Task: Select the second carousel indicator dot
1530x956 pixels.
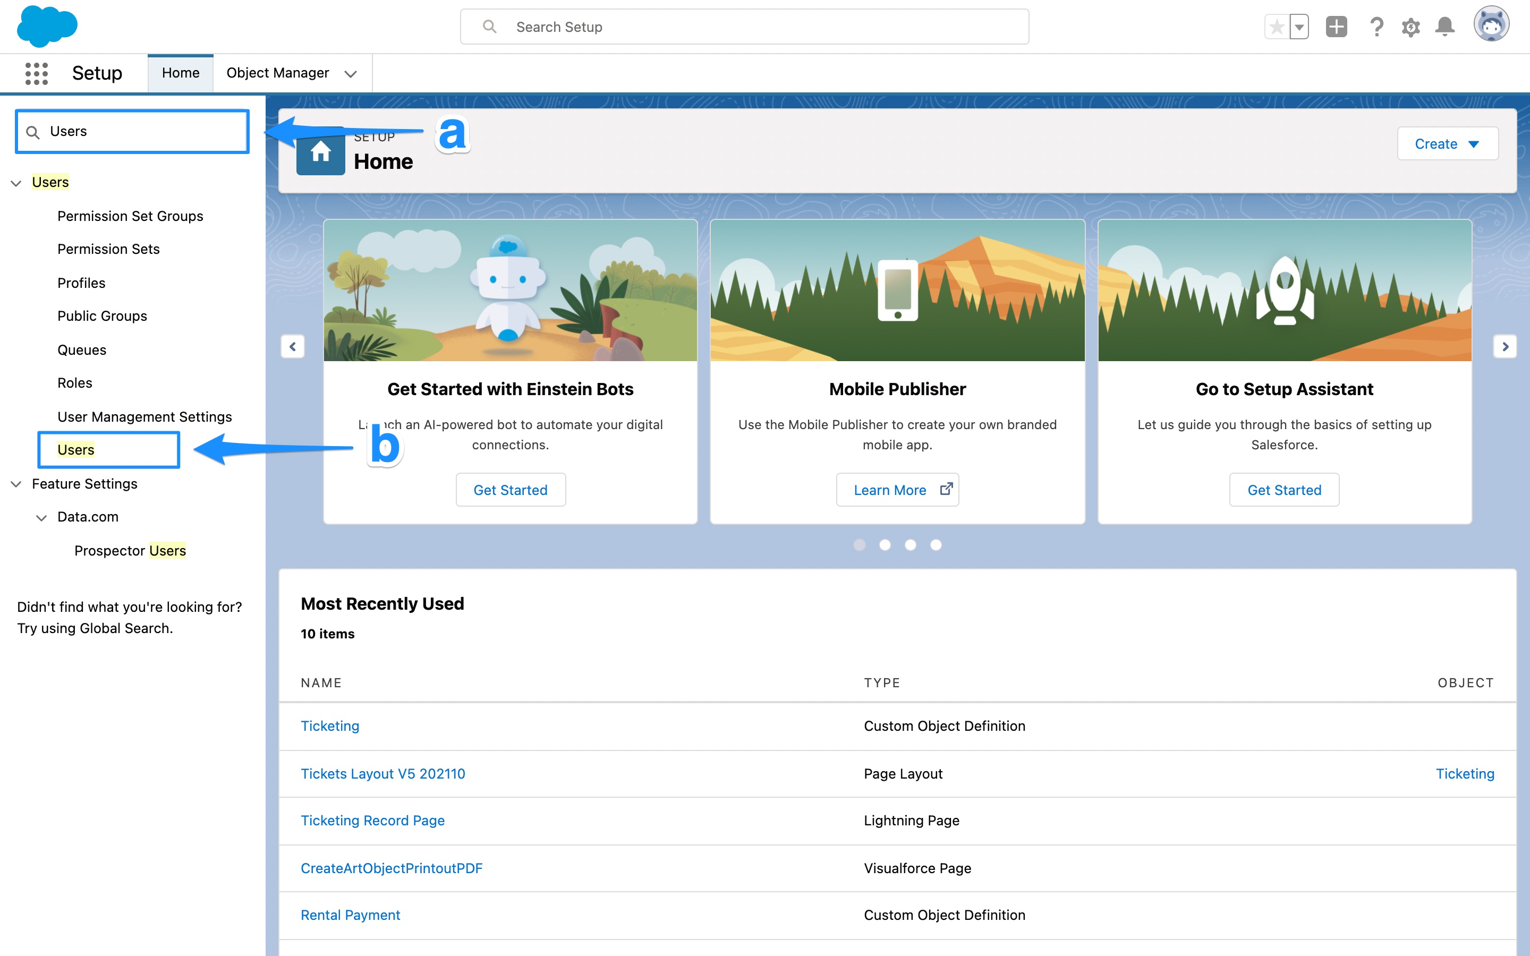Action: pos(885,545)
